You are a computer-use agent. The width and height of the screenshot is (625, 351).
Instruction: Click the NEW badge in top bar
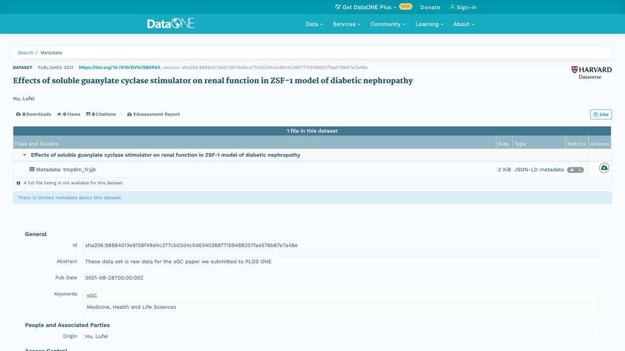pos(406,7)
